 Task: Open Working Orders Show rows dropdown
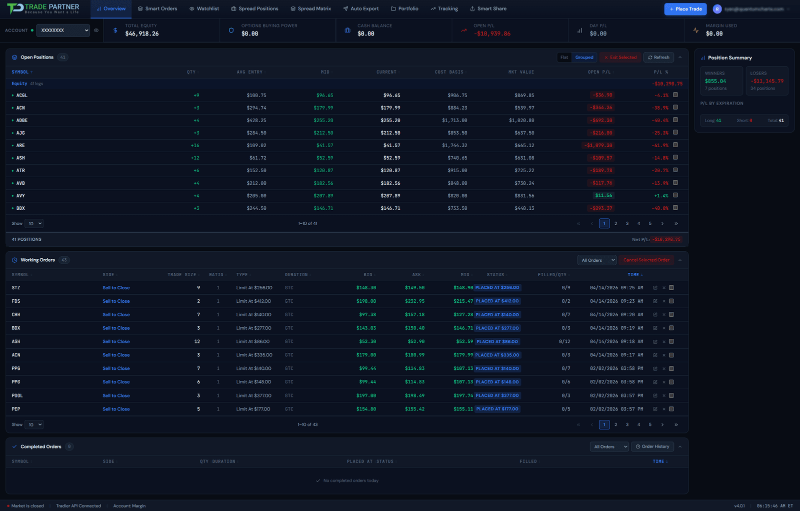coord(35,425)
